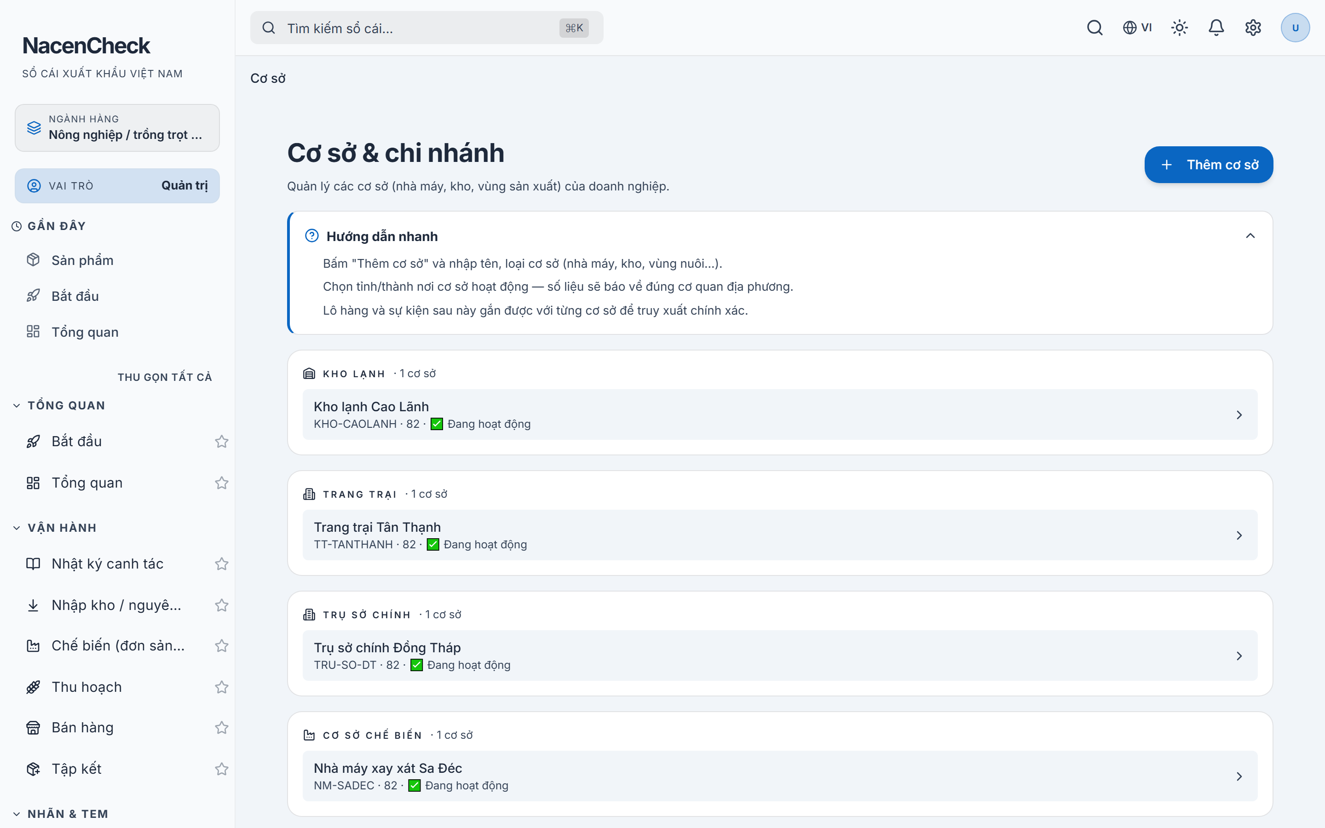Click the magnifier search icon in header
Viewport: 1325px width, 828px height.
point(1095,28)
